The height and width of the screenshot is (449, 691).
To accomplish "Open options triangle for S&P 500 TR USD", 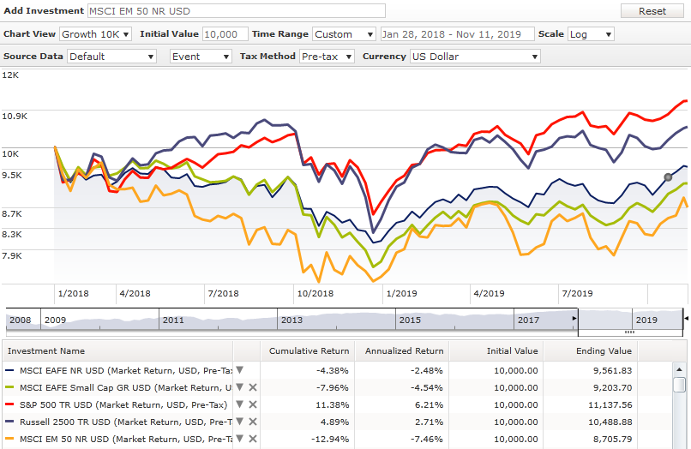I will point(240,404).
